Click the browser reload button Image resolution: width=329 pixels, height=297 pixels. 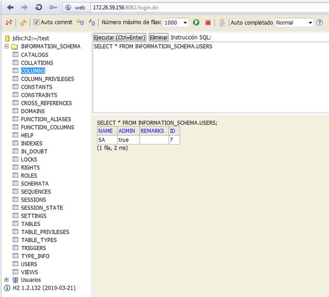39,8
